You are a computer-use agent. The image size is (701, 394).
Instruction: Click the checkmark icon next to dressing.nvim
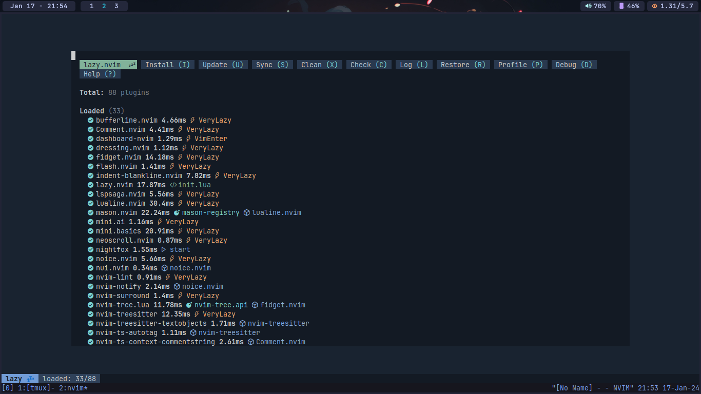click(x=90, y=148)
